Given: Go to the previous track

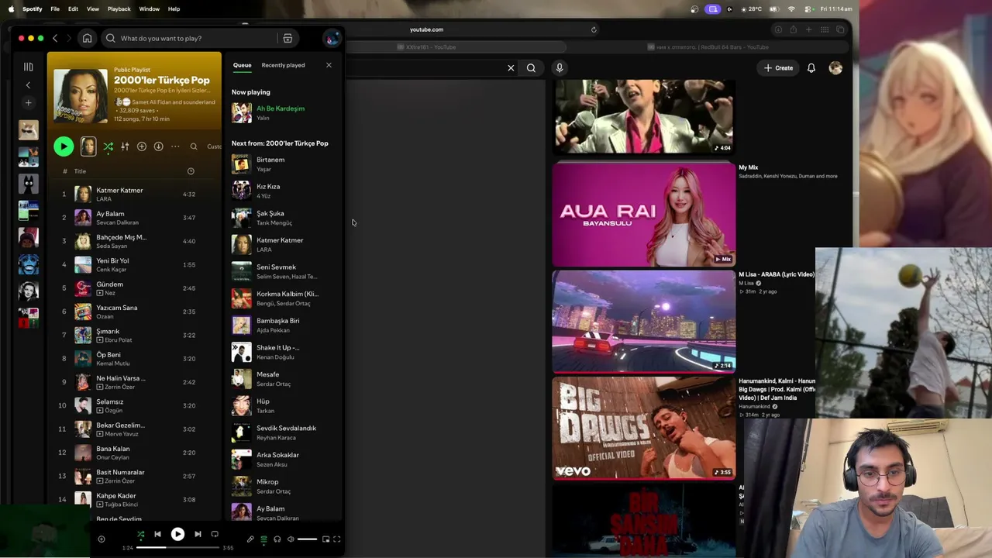Looking at the screenshot, I should click(157, 534).
